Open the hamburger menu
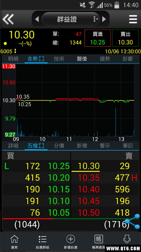 tap(133, 19)
